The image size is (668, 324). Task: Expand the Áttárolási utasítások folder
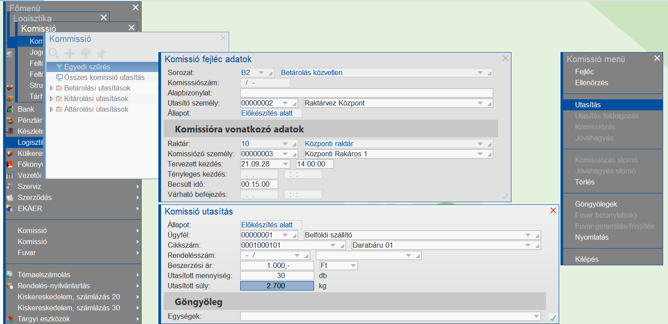point(52,109)
